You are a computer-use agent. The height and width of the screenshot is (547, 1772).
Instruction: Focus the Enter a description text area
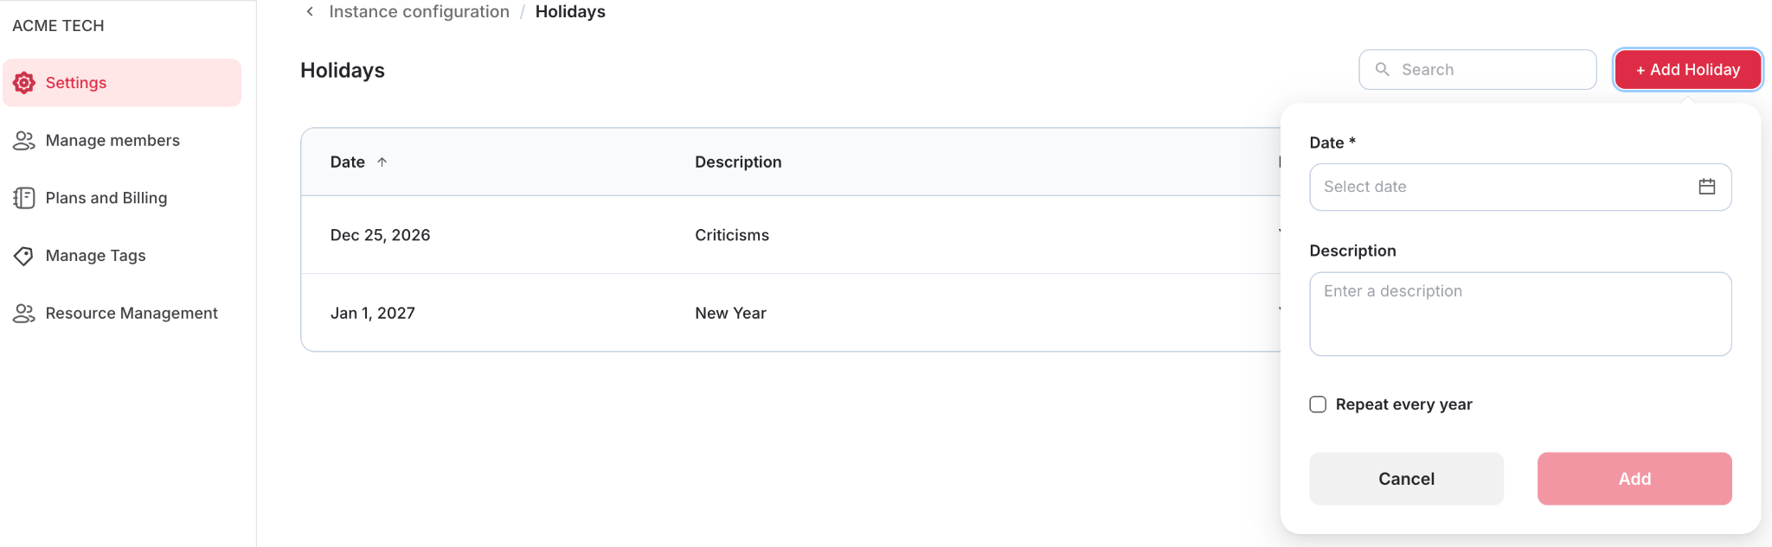click(1520, 314)
